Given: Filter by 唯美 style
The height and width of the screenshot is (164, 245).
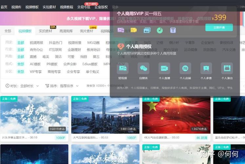Looking at the screenshot, I should [46, 56].
